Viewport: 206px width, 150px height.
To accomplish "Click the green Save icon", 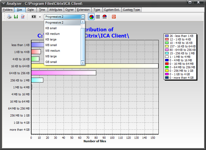I will pyautogui.click(x=16, y=17).
